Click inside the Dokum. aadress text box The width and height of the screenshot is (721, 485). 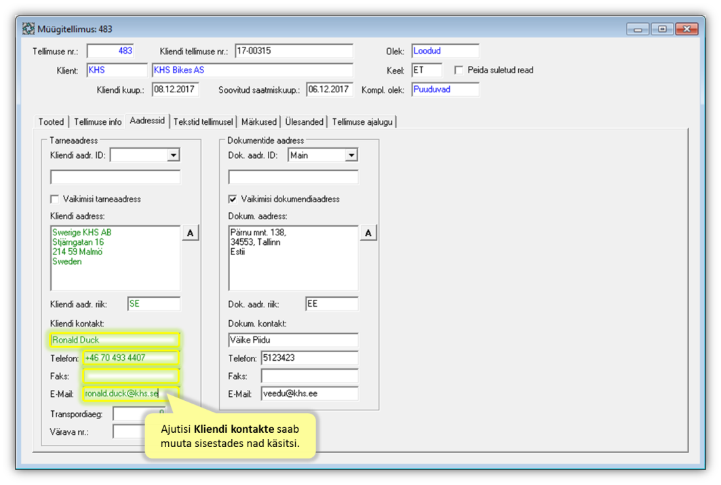pos(294,258)
